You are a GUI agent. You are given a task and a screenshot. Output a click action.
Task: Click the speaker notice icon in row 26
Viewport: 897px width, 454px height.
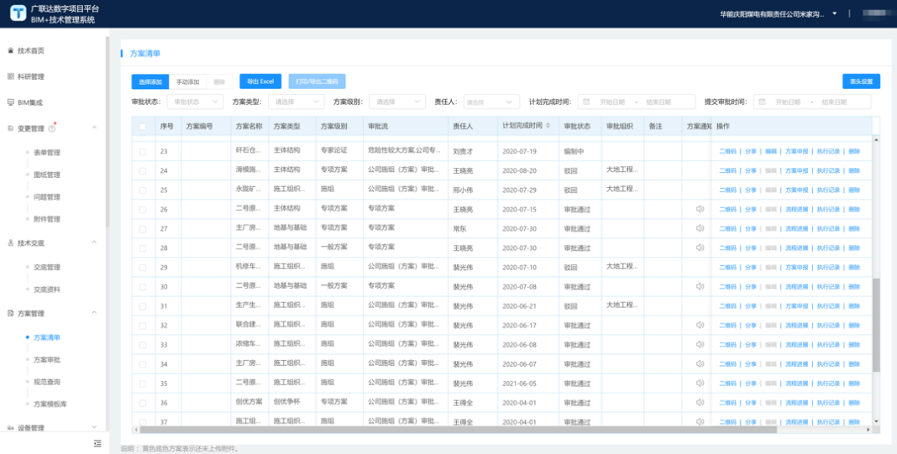point(700,209)
